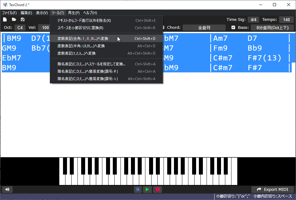
Task: Click the chord text GM9 at the left edge
Action: tap(9, 48)
